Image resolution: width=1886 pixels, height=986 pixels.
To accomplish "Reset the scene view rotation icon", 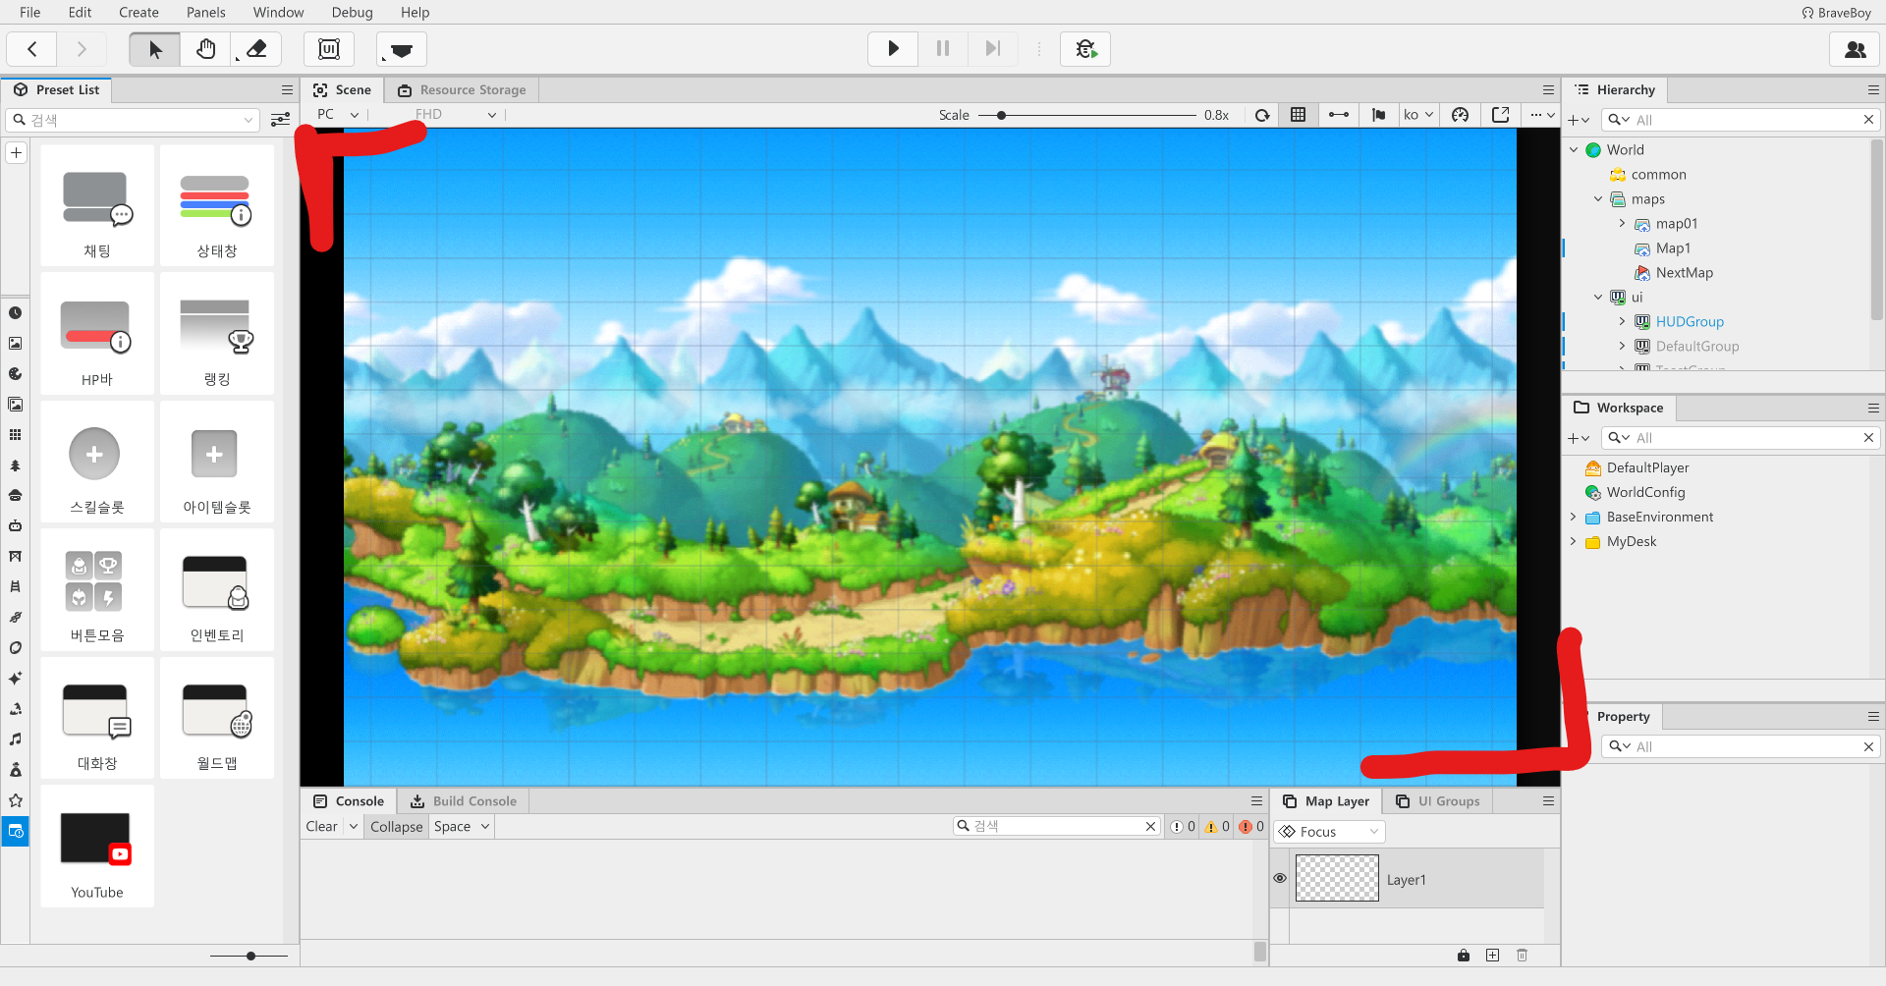I will click(1262, 115).
